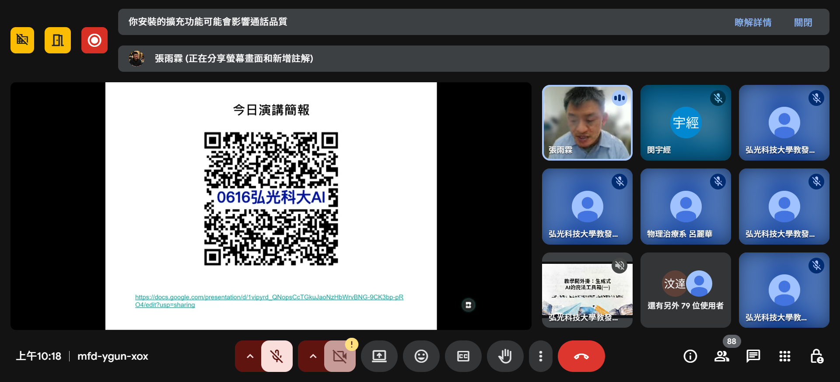Image resolution: width=840 pixels, height=382 pixels.
Task: Open host controls lock icon
Action: pos(816,356)
